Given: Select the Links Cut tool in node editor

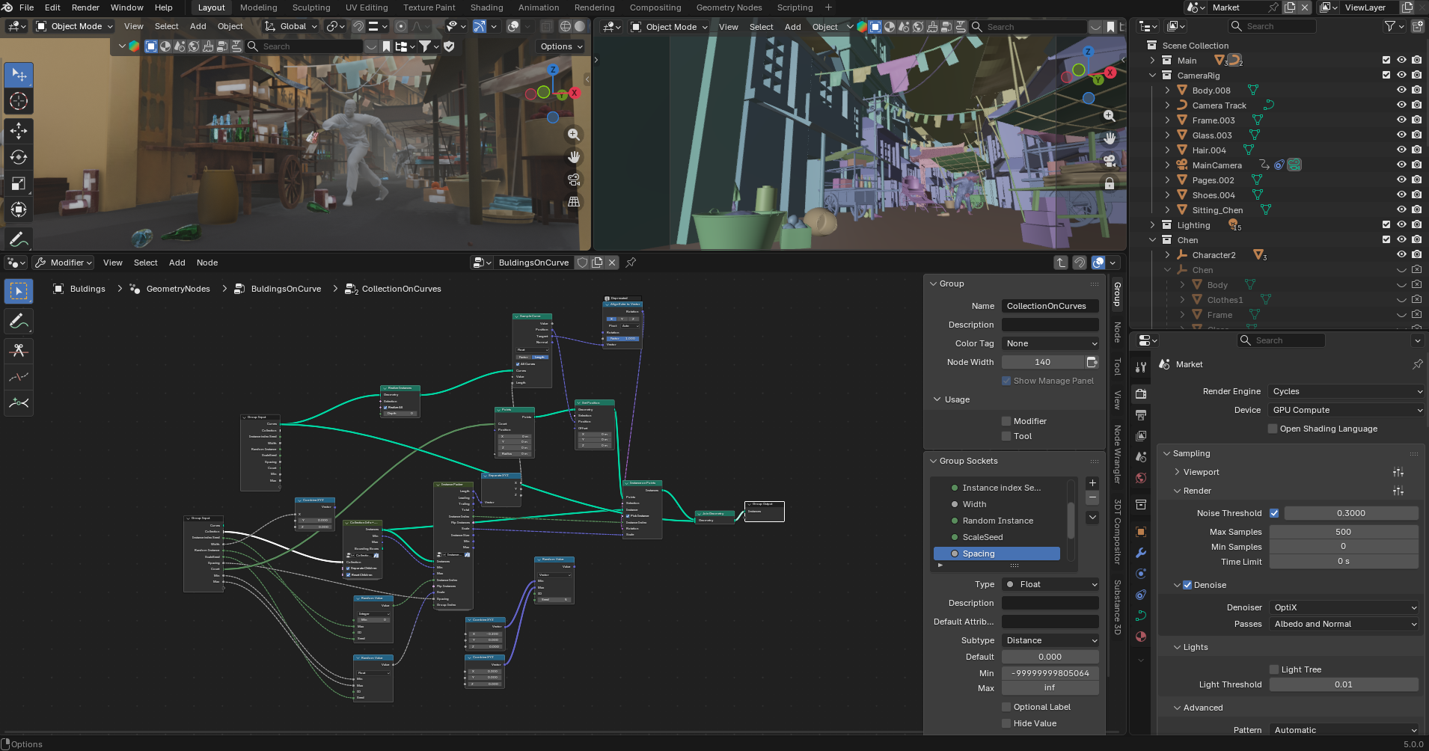Looking at the screenshot, I should [19, 350].
